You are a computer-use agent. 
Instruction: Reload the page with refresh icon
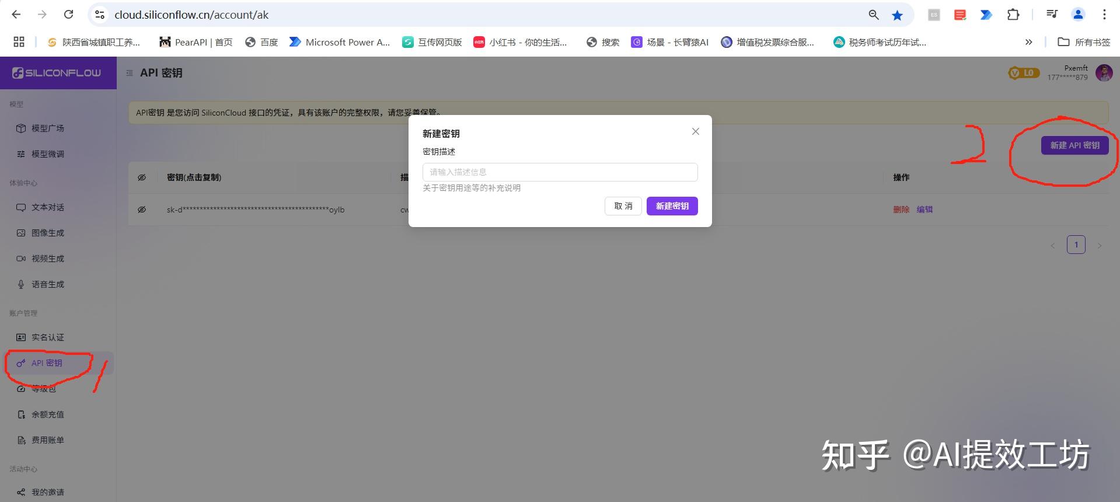pos(68,15)
